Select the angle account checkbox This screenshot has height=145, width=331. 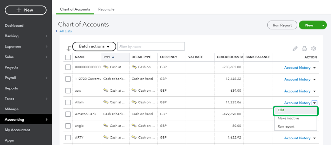(68, 126)
